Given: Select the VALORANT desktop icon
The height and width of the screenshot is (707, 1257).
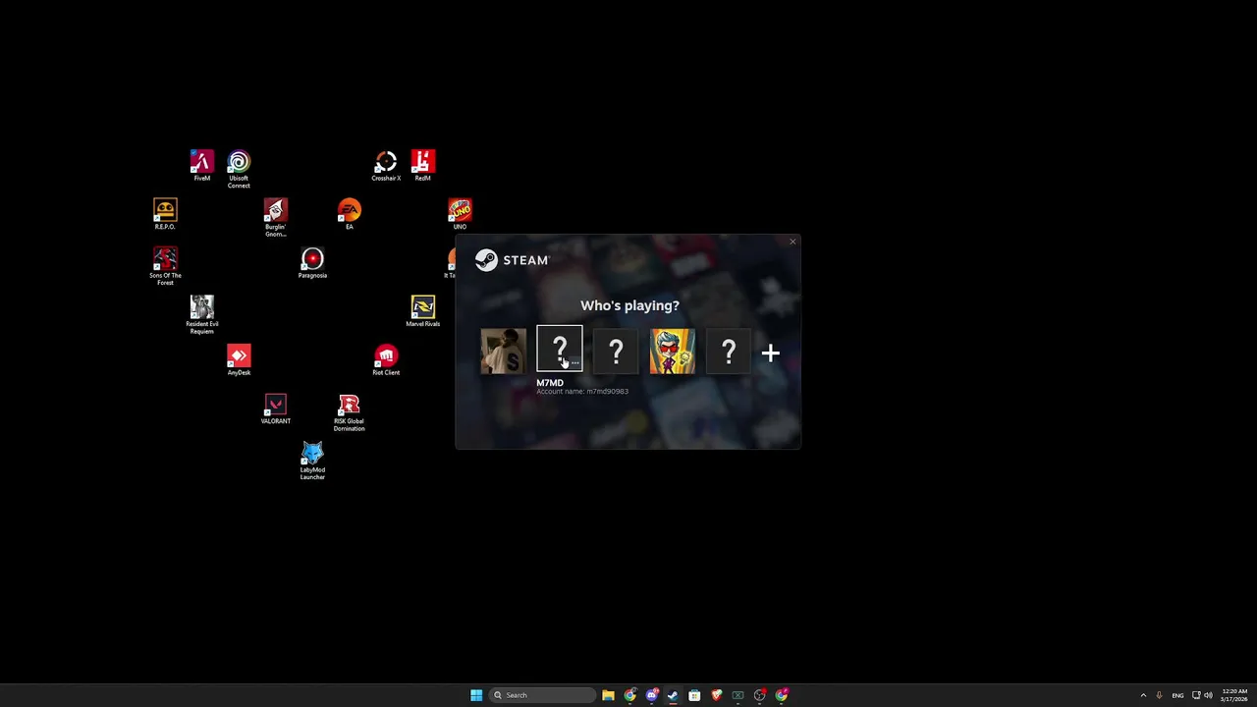Looking at the screenshot, I should coord(276,408).
